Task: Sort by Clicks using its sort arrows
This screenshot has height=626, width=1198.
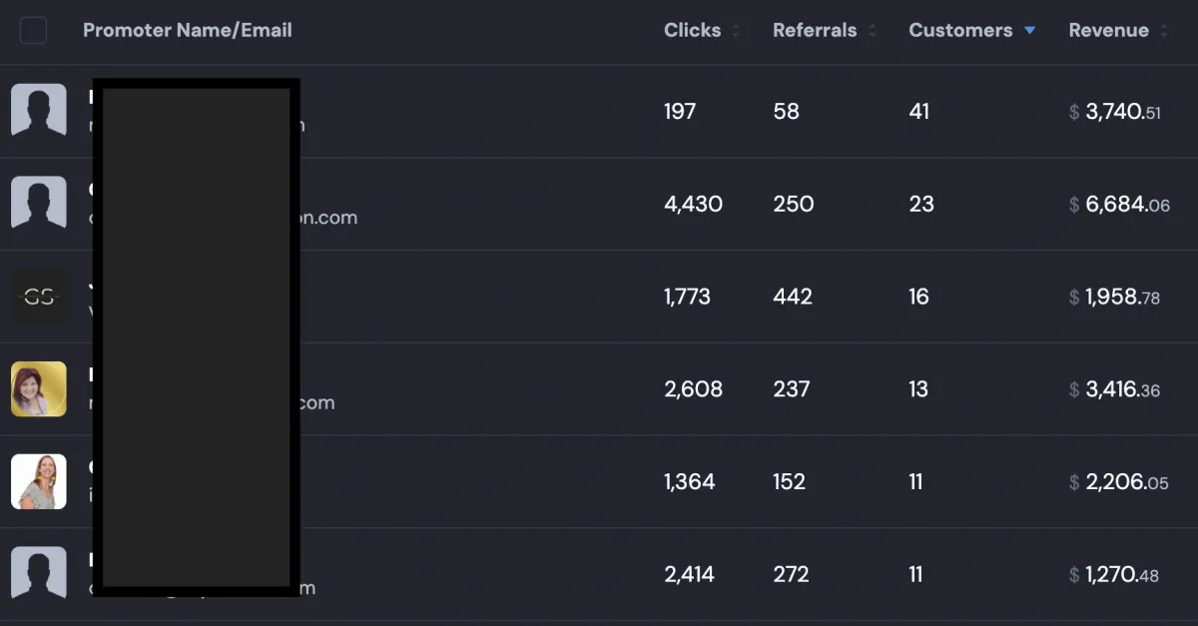Action: (736, 31)
